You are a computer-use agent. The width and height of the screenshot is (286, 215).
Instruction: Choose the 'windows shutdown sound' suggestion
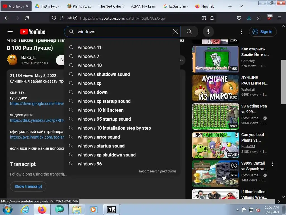(122, 74)
